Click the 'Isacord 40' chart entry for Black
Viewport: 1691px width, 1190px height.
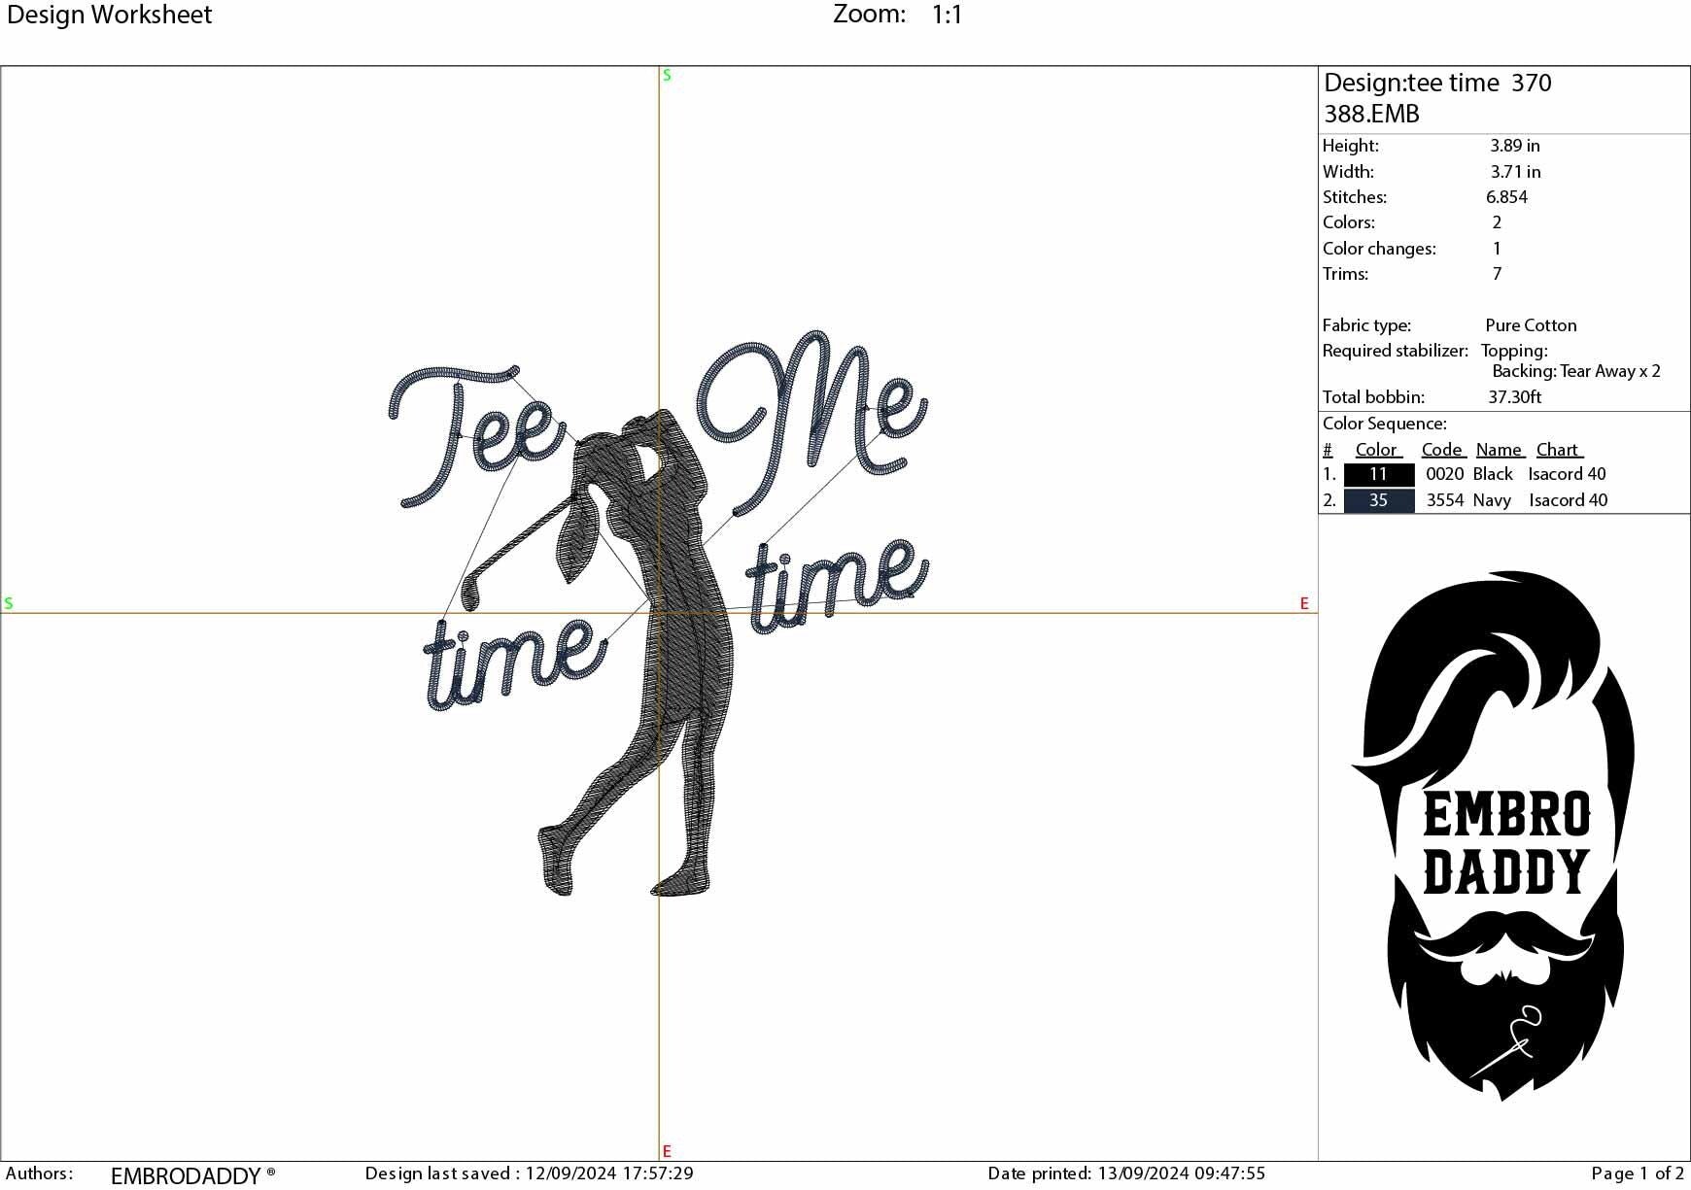(1567, 474)
